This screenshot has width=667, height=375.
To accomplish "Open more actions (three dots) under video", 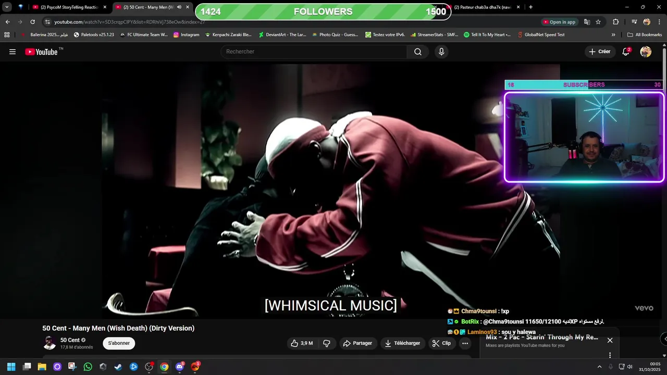I will pos(465,343).
